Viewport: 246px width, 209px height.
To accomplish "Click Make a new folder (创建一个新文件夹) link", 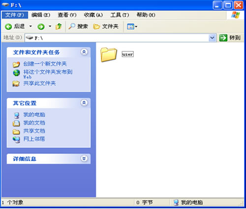I will [45, 64].
